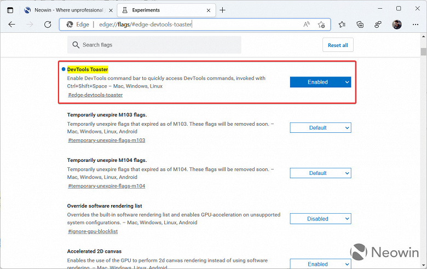Screen dimensions: 427x269
Task: Open the user profile avatar
Action: 397,25
